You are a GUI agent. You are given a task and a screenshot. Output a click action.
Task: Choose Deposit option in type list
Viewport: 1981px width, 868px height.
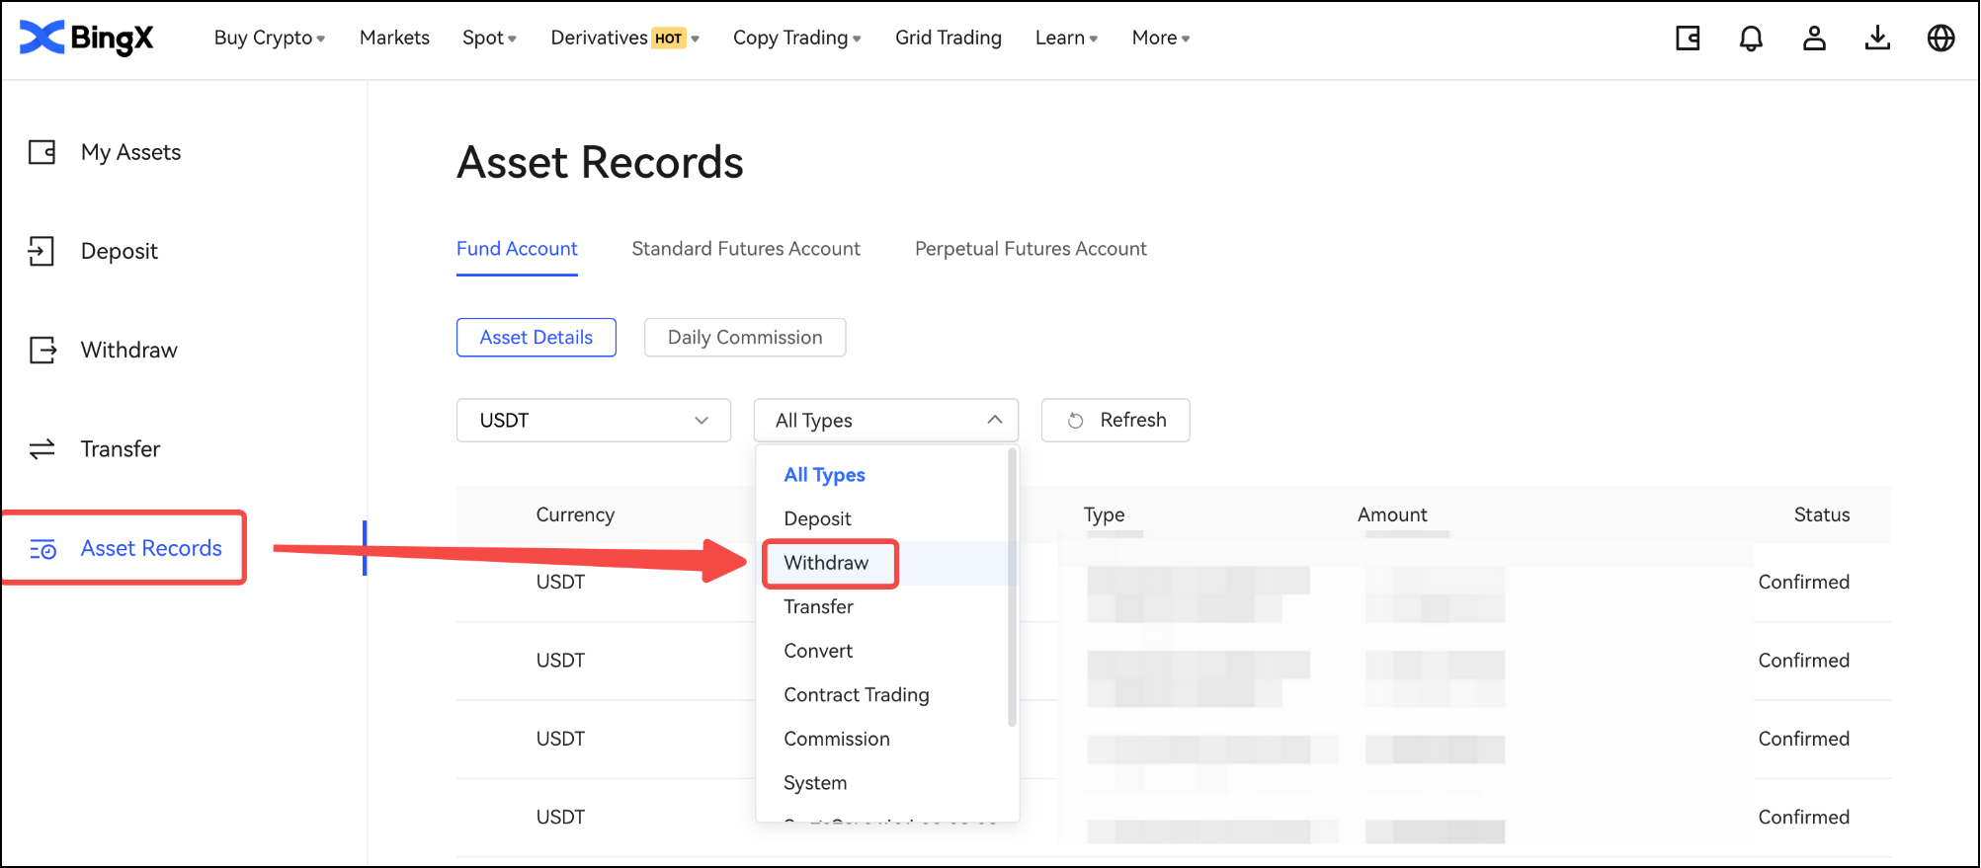click(817, 518)
